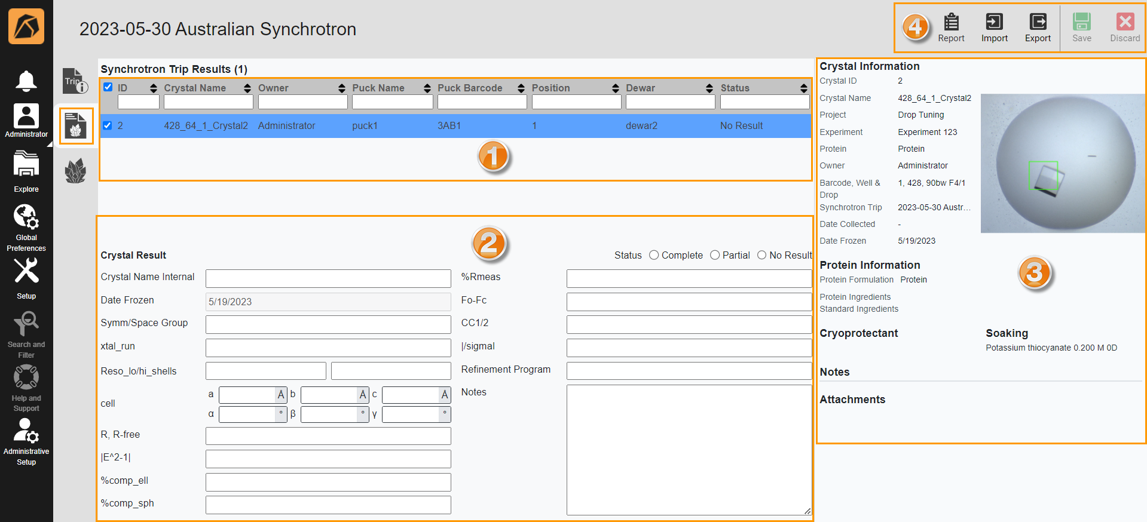Click the Import icon
This screenshot has height=522, width=1147.
(x=994, y=28)
